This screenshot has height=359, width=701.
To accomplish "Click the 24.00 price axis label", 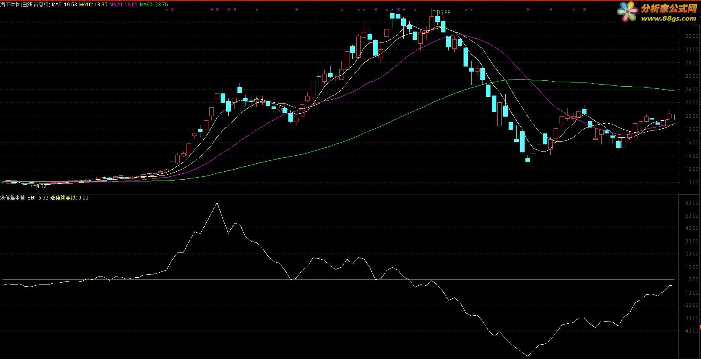I will point(692,90).
